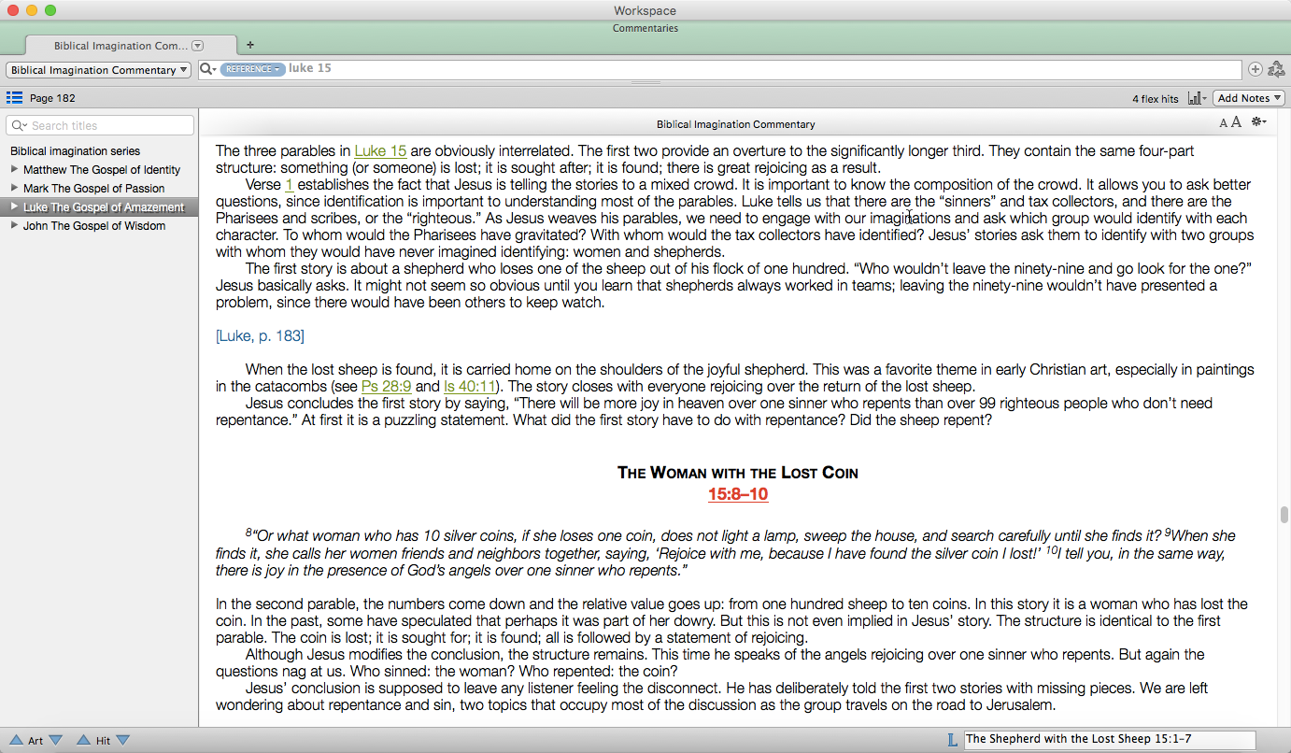This screenshot has width=1291, height=753.
Task: Open the Biblical Imagination Commentary module dropdown
Action: point(98,70)
